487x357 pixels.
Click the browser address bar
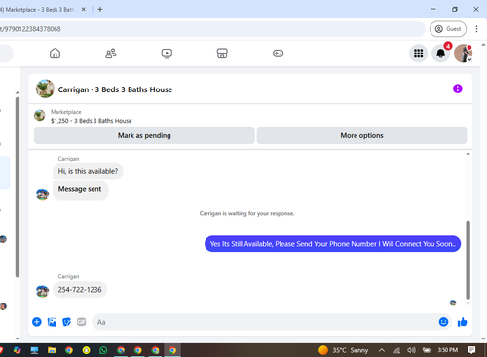coord(211,29)
